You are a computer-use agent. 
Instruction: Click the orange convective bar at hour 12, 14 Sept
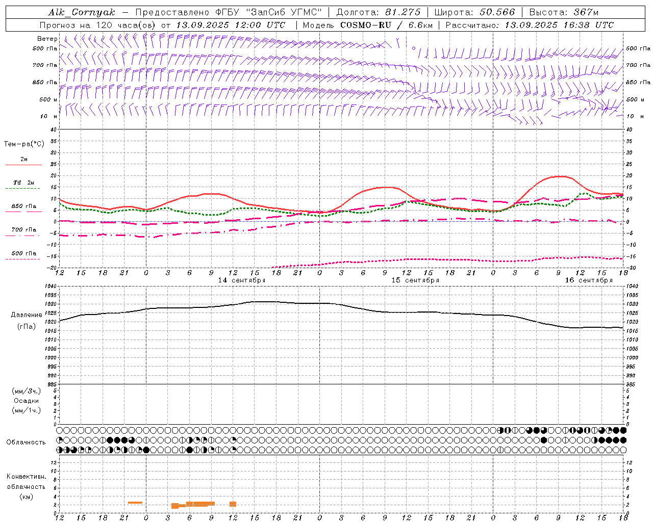point(233,504)
